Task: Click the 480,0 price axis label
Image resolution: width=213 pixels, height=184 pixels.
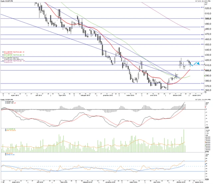Action: (208, 29)
